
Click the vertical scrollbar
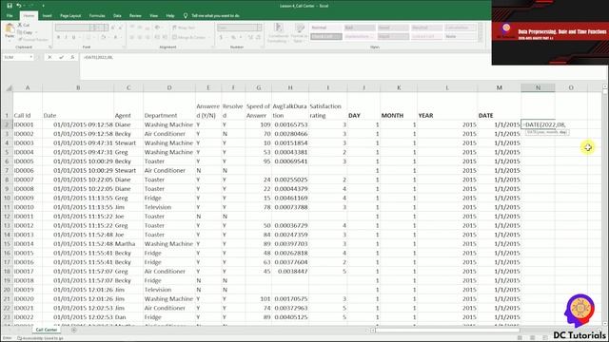605,205
